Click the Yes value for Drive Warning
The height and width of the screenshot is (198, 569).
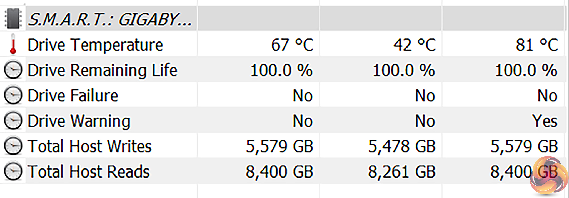point(545,121)
